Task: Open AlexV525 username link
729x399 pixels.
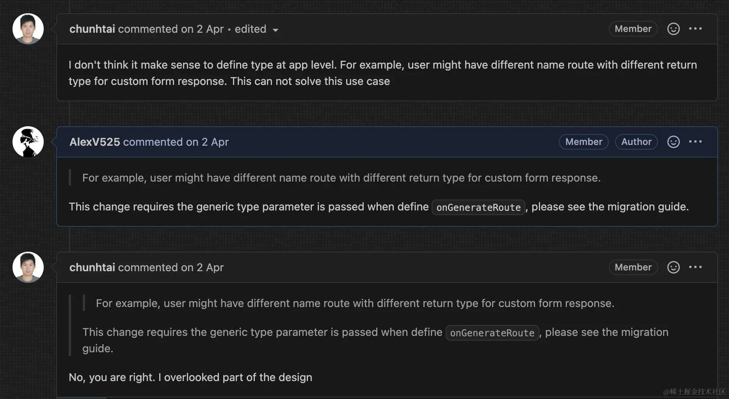Action: [x=95, y=142]
